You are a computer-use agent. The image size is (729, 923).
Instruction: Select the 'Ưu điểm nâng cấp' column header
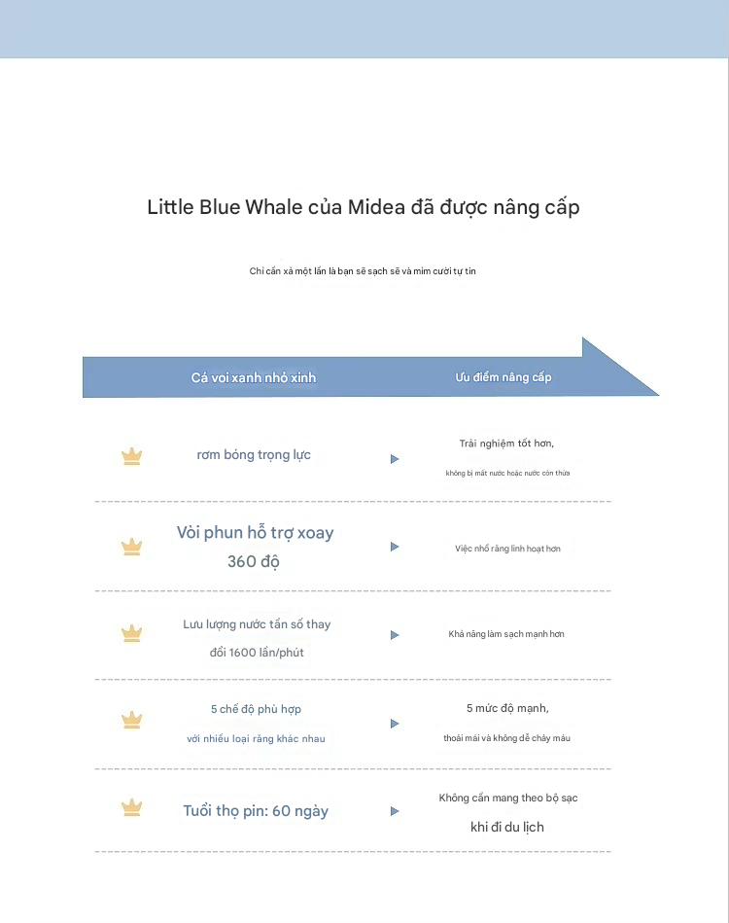pos(503,377)
